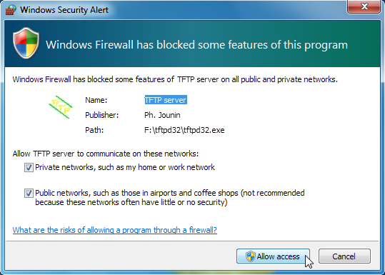Click the large Windows security shield icon

[26, 43]
